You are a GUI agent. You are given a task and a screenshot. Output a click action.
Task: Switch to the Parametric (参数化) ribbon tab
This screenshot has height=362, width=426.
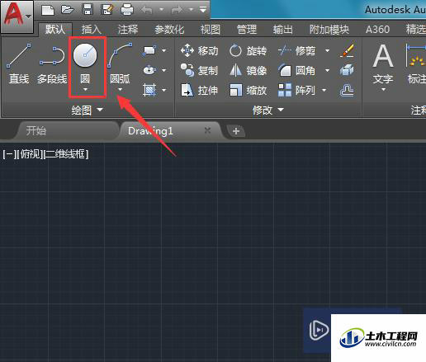click(169, 29)
